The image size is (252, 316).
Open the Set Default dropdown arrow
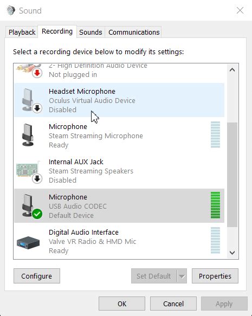(x=182, y=276)
